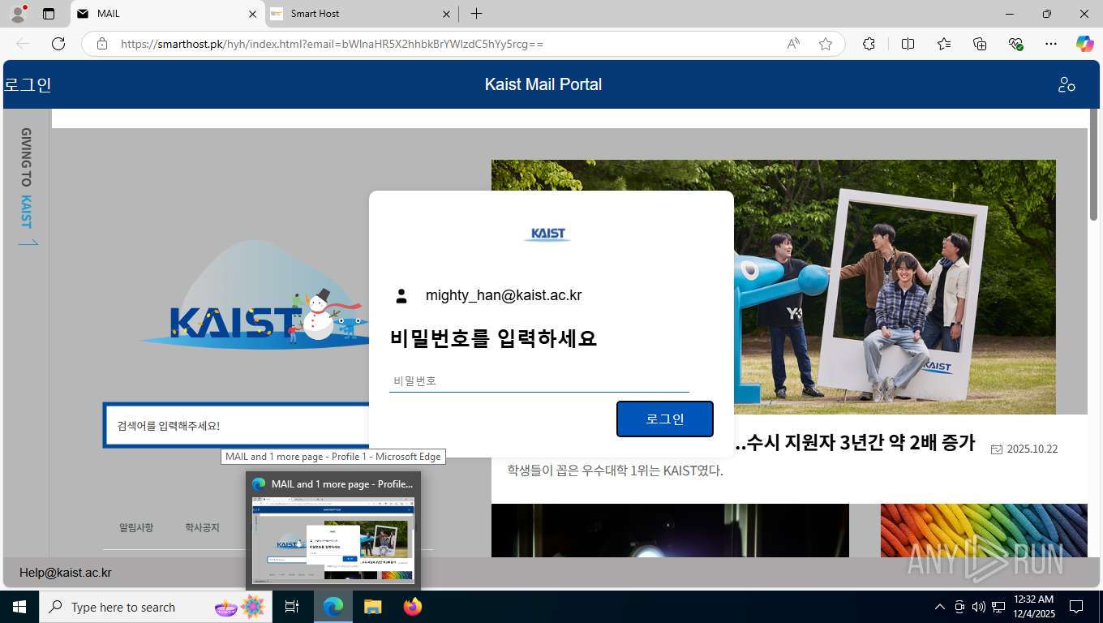Viewport: 1103px width, 623px height.
Task: Open the Favorites list icon
Action: pyautogui.click(x=944, y=44)
